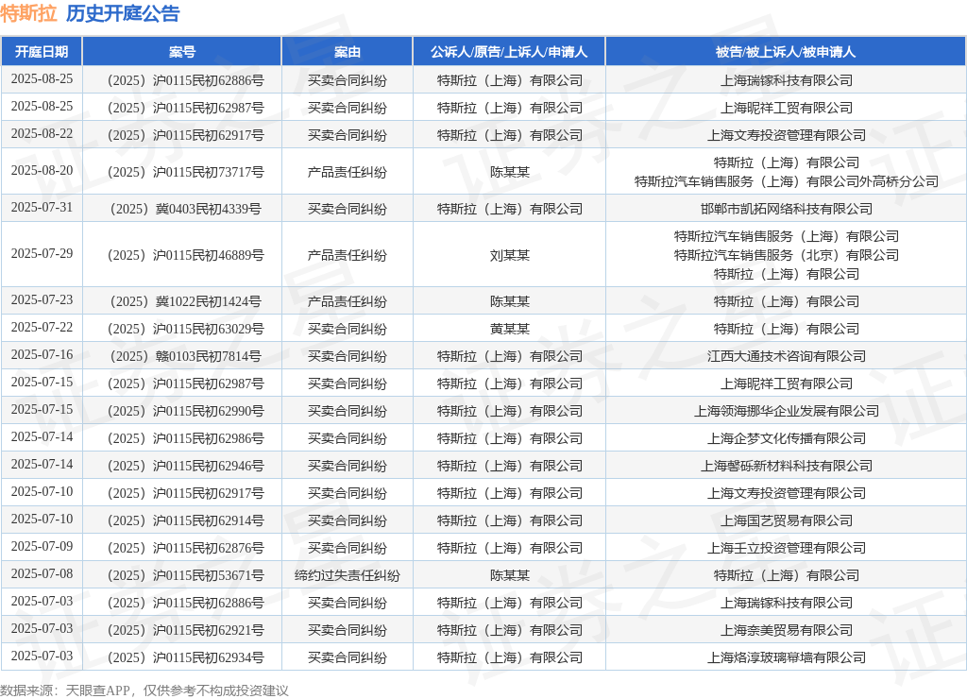Select case number (2025)沪0115民初46889号
The height and width of the screenshot is (699, 967).
pos(186,255)
